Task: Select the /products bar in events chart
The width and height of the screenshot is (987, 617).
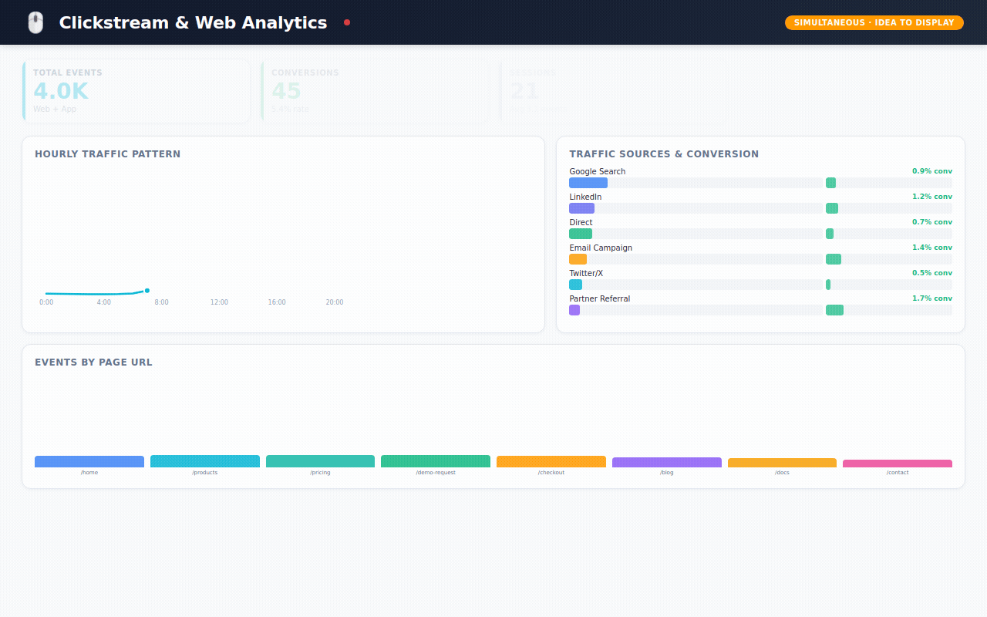Action: coord(204,461)
